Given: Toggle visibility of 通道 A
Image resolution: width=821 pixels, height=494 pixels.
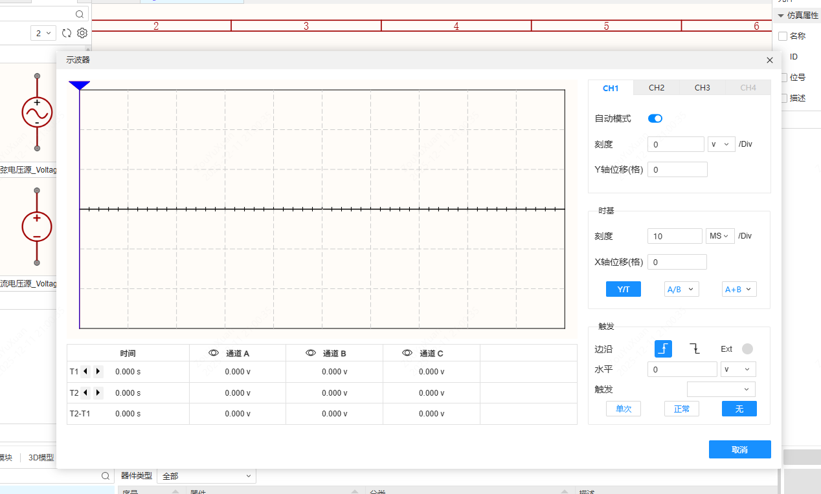Looking at the screenshot, I should (213, 352).
